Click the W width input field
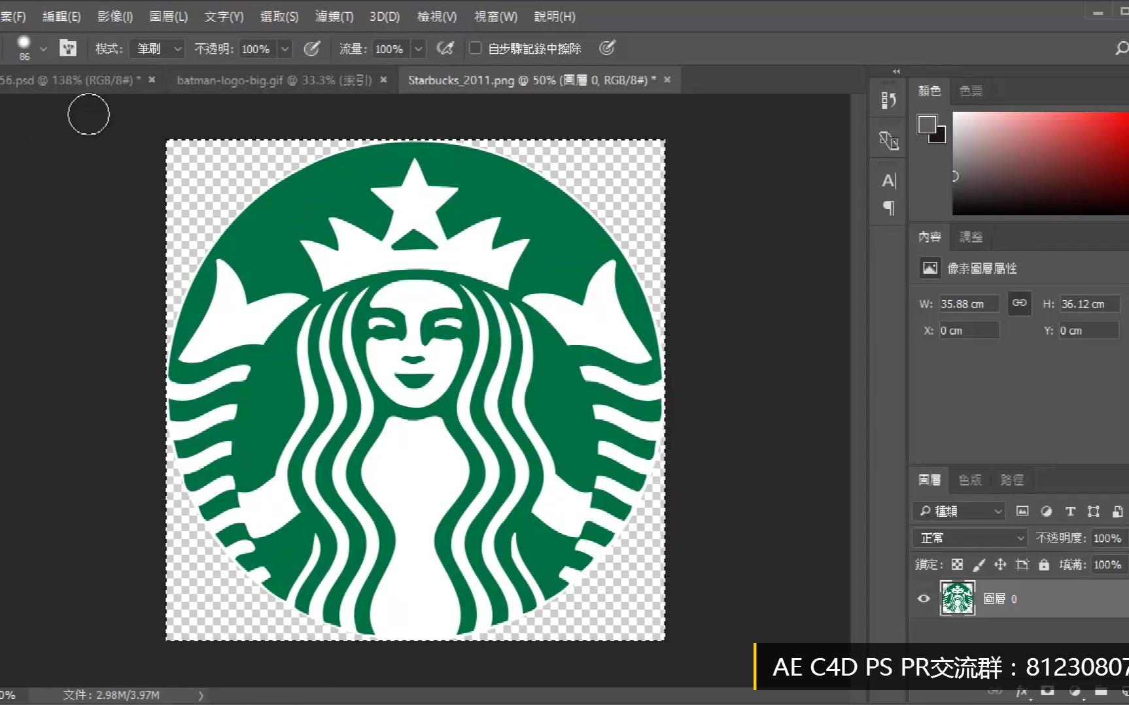This screenshot has height=705, width=1129. click(x=968, y=304)
